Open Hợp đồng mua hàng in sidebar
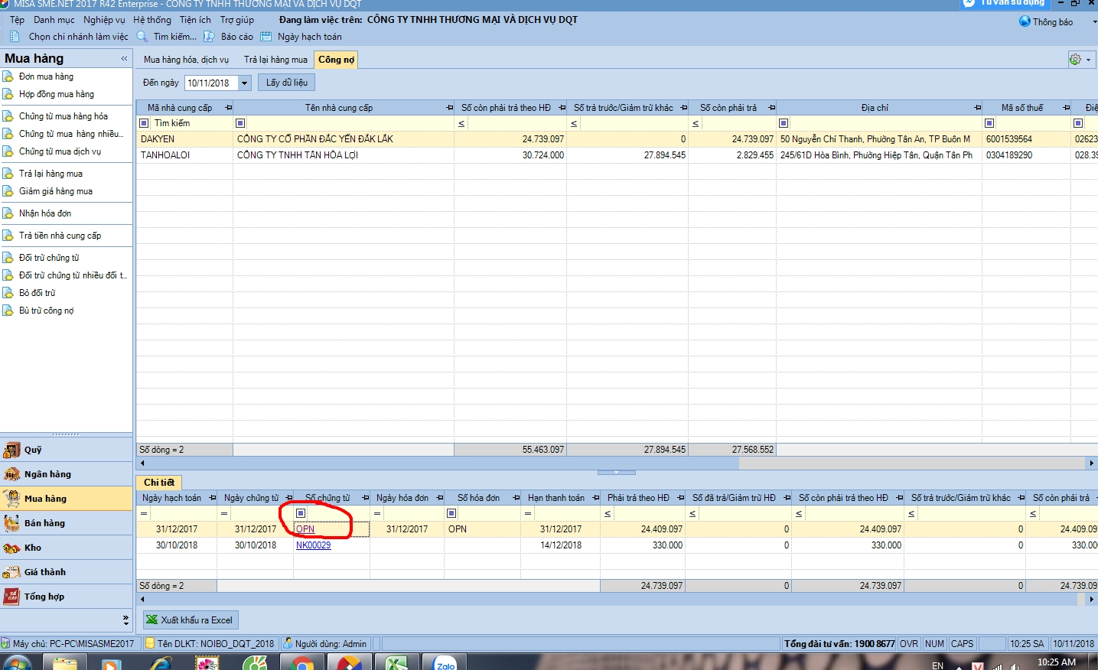Screen dimensions: 1098x670 (x=56, y=94)
